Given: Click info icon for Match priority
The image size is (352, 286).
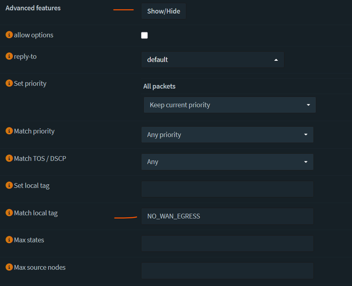Looking at the screenshot, I should [9, 131].
